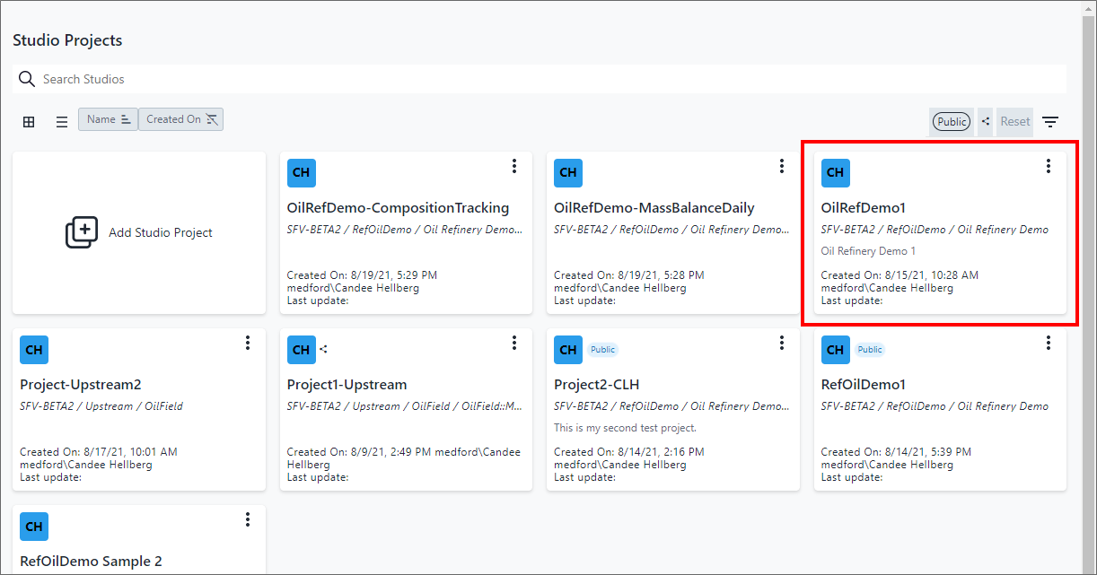The image size is (1097, 575).
Task: Open the filter options icon
Action: (x=1050, y=122)
